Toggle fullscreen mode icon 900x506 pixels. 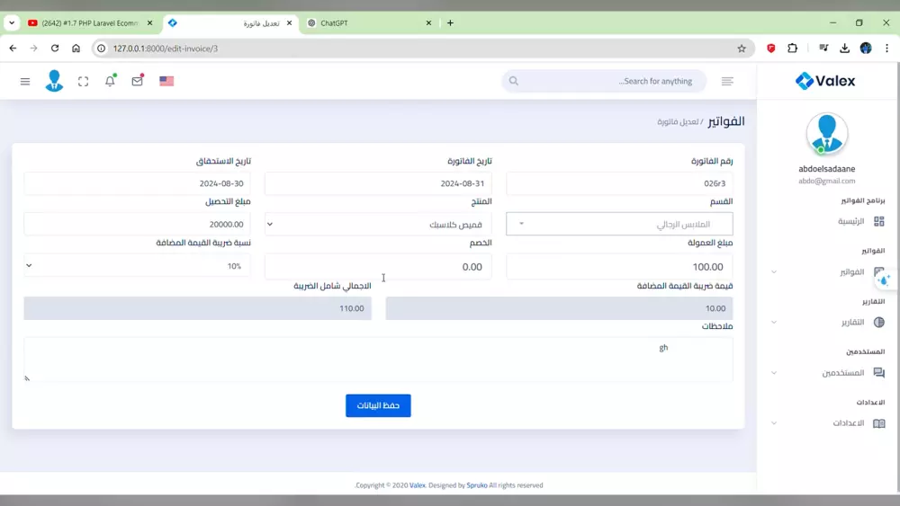pos(83,82)
